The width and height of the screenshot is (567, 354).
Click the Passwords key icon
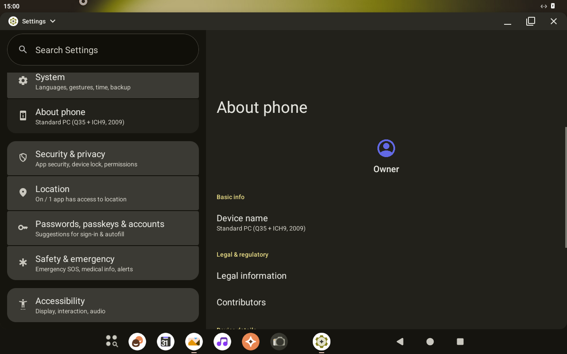[23, 228]
